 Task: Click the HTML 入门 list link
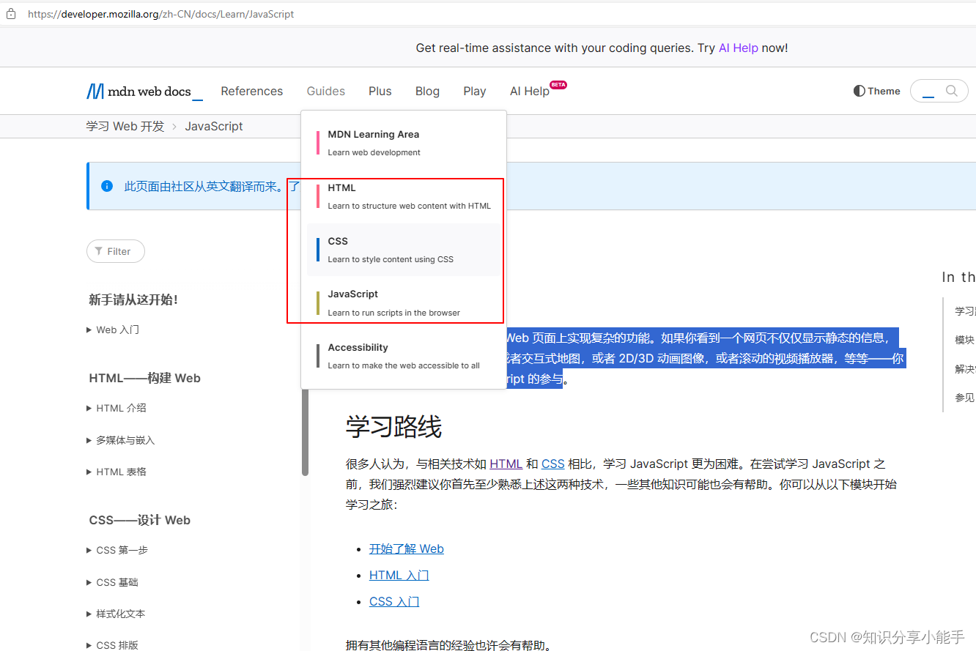(399, 575)
